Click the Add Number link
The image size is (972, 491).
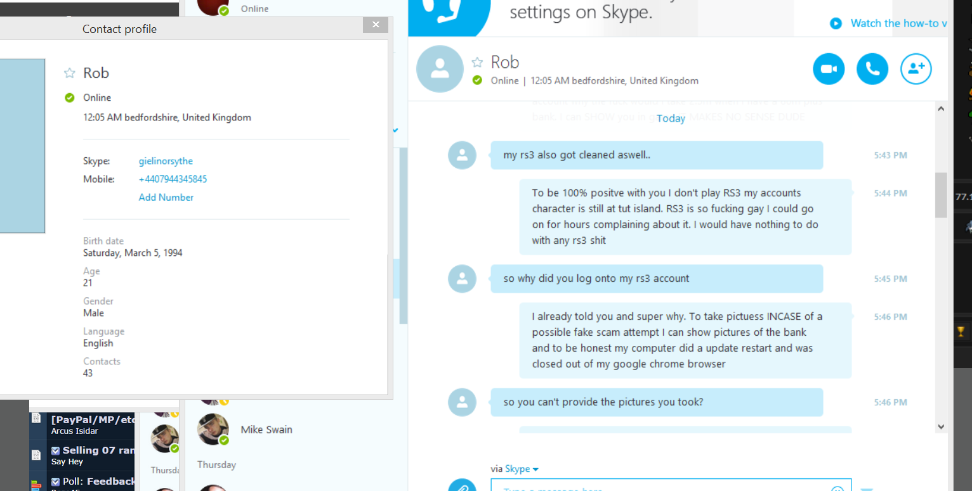[x=166, y=197]
